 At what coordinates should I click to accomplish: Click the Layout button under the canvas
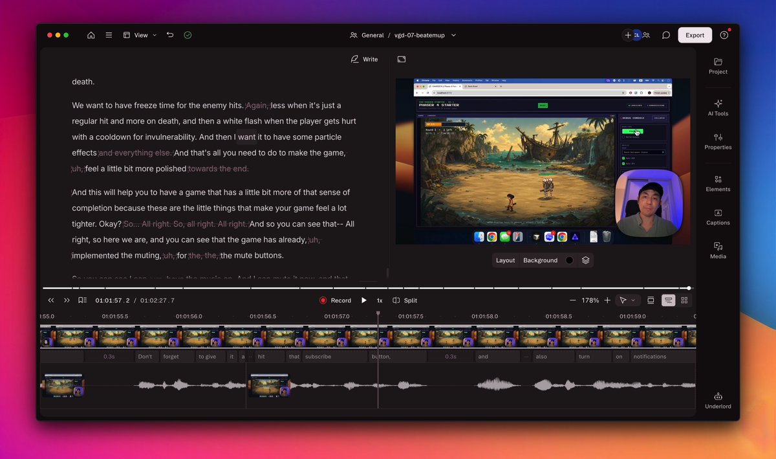pos(505,260)
